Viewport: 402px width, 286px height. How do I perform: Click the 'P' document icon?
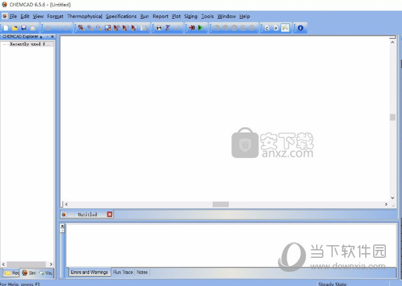pos(276,28)
